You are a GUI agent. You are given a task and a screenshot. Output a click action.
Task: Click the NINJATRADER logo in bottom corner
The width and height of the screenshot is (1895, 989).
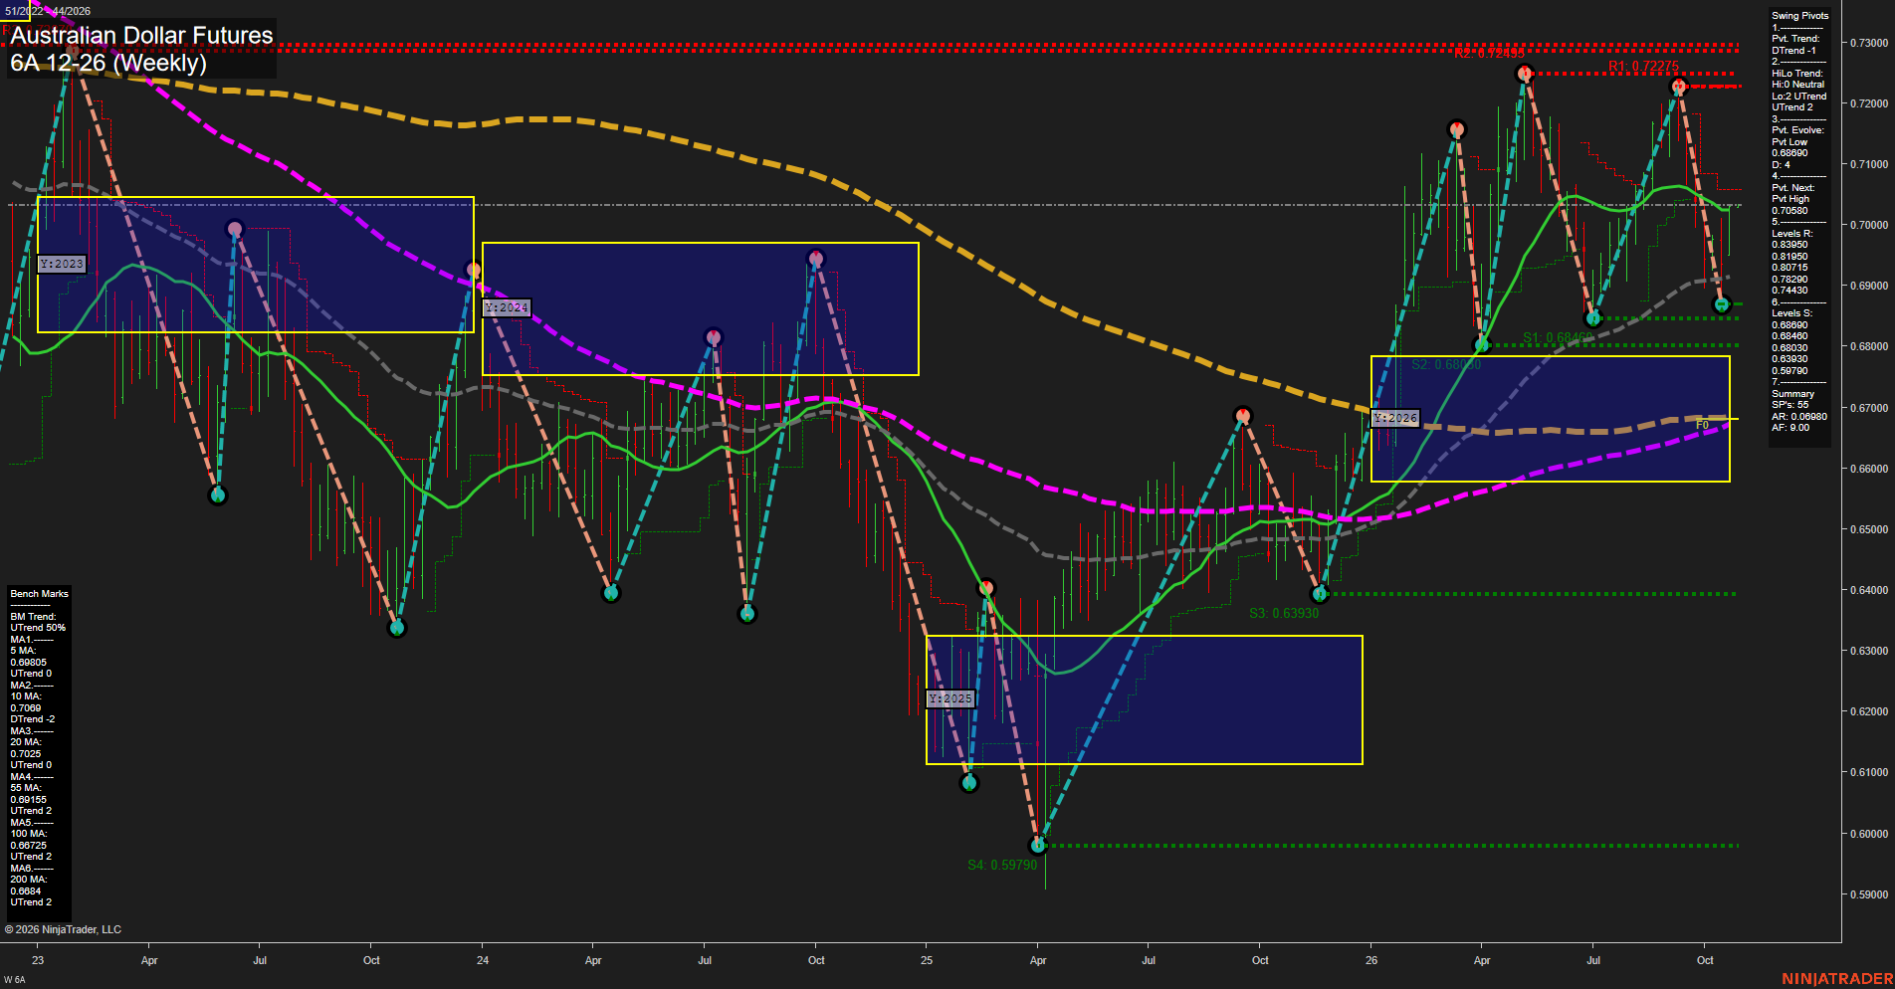1837,979
